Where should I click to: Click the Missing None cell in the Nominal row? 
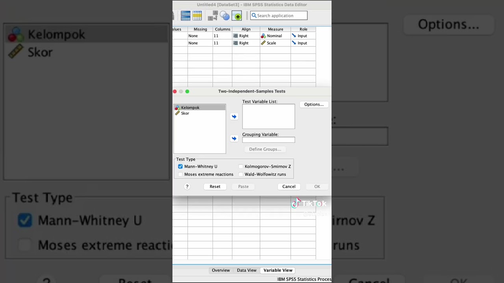[200, 36]
